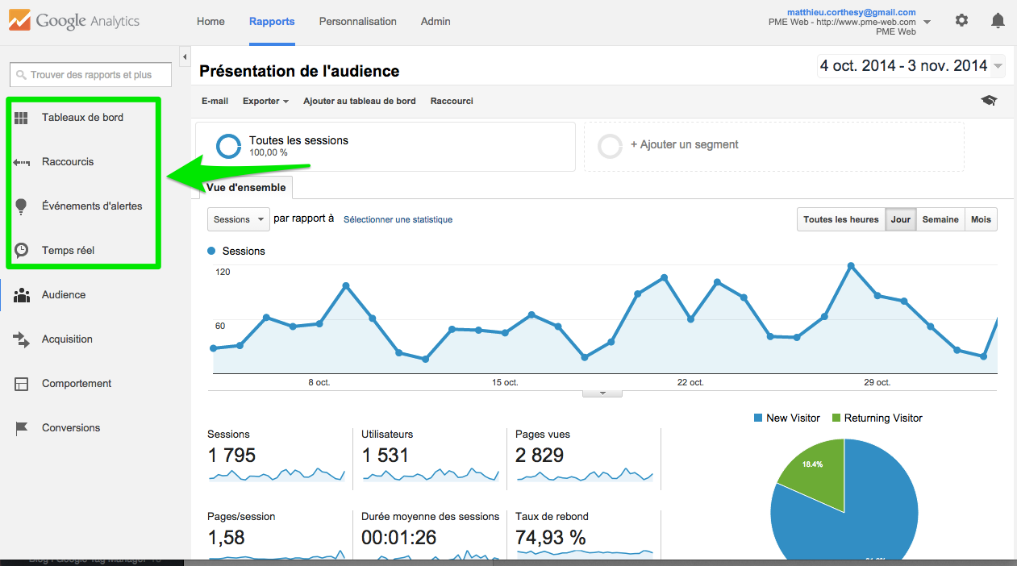Click the Toutes les sessions circle icon
The image size is (1017, 566).
pyautogui.click(x=229, y=146)
